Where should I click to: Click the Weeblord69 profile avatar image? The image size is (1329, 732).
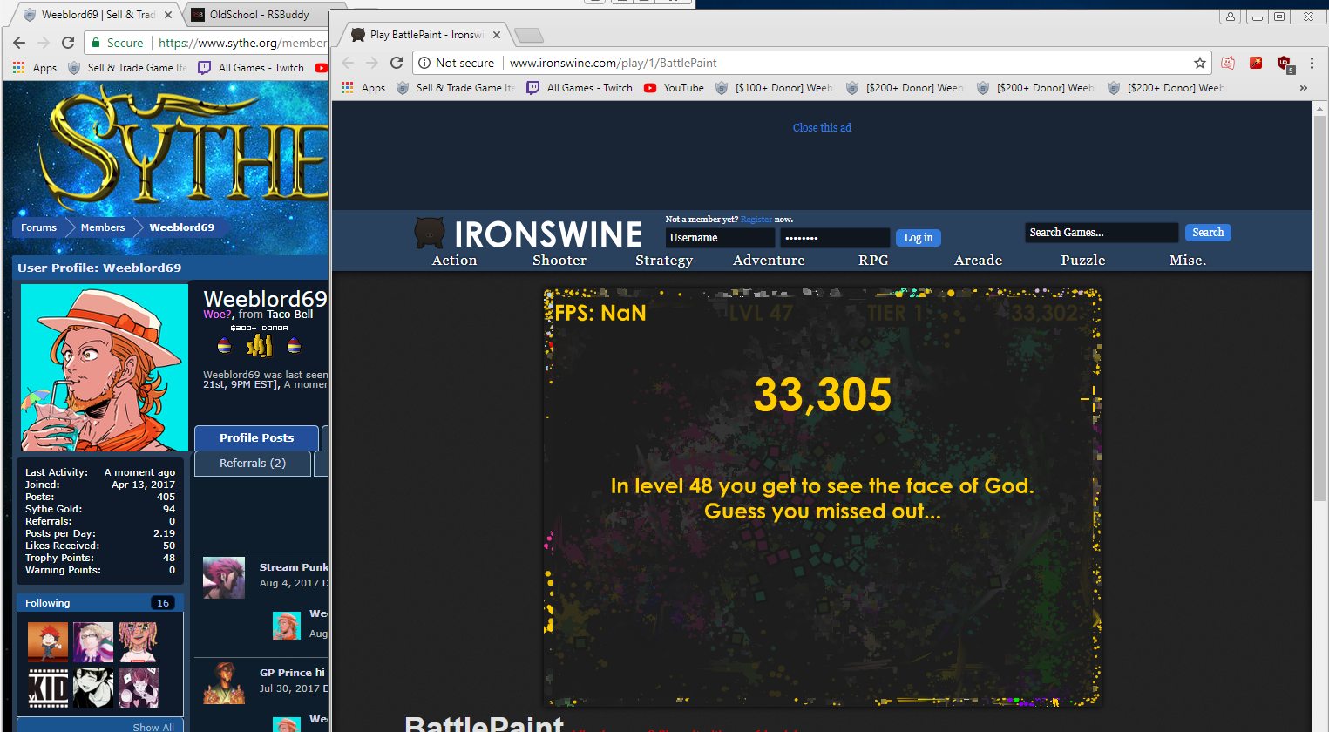105,367
